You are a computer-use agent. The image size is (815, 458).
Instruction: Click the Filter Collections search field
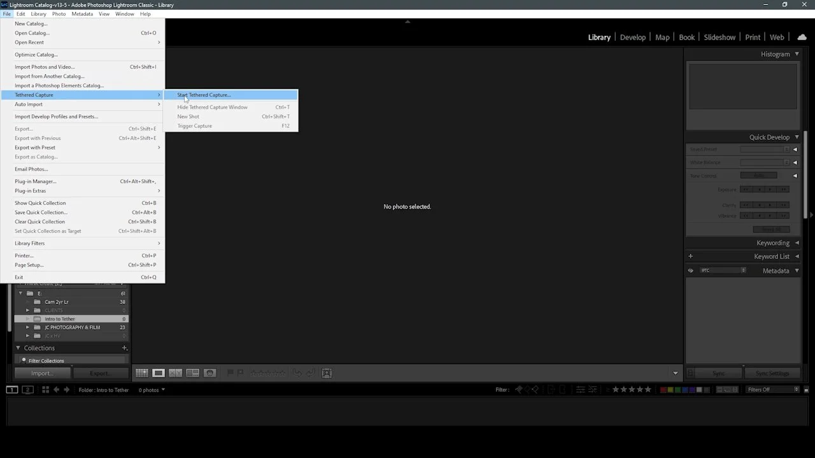coord(73,361)
